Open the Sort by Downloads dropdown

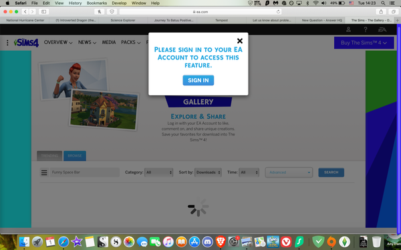click(x=208, y=173)
